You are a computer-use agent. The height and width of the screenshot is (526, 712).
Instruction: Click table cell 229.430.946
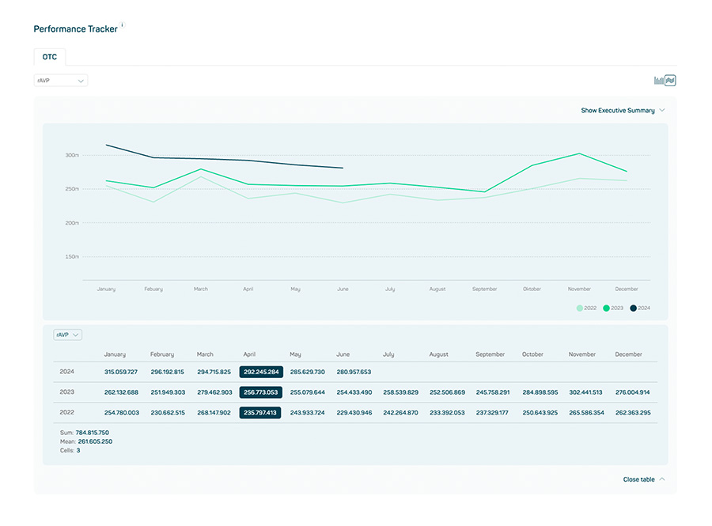point(354,413)
